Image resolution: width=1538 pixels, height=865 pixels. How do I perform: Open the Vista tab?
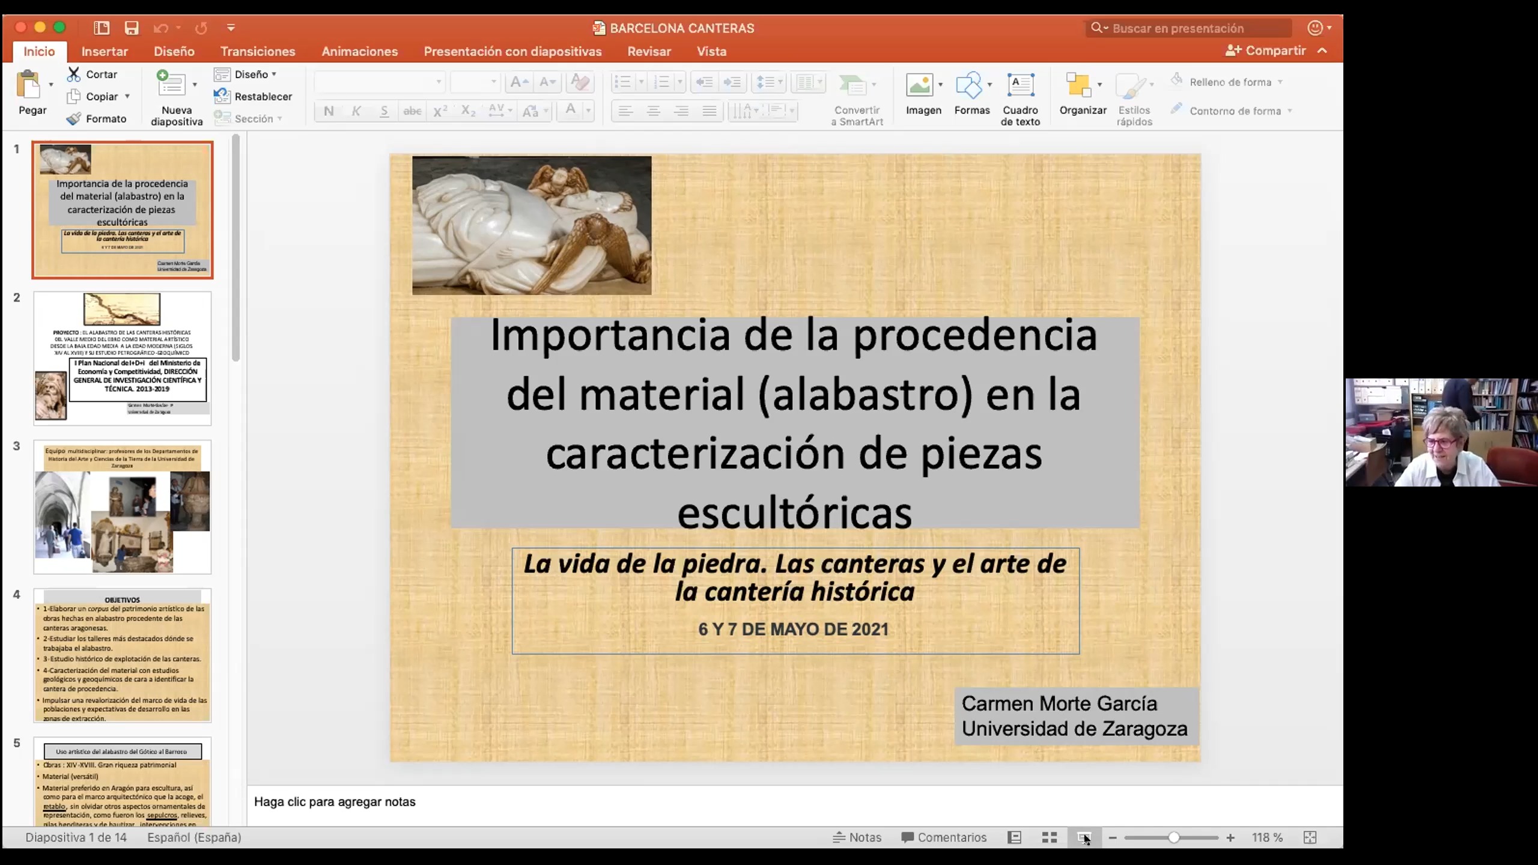pyautogui.click(x=711, y=51)
